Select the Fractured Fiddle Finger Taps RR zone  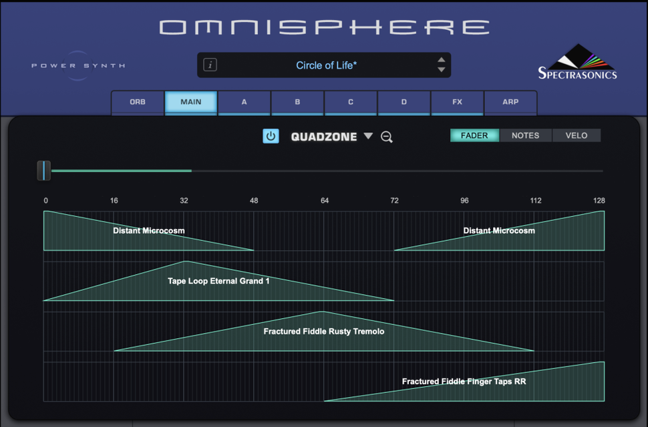click(x=464, y=381)
